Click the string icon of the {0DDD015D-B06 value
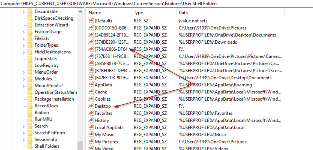 tap(91, 28)
